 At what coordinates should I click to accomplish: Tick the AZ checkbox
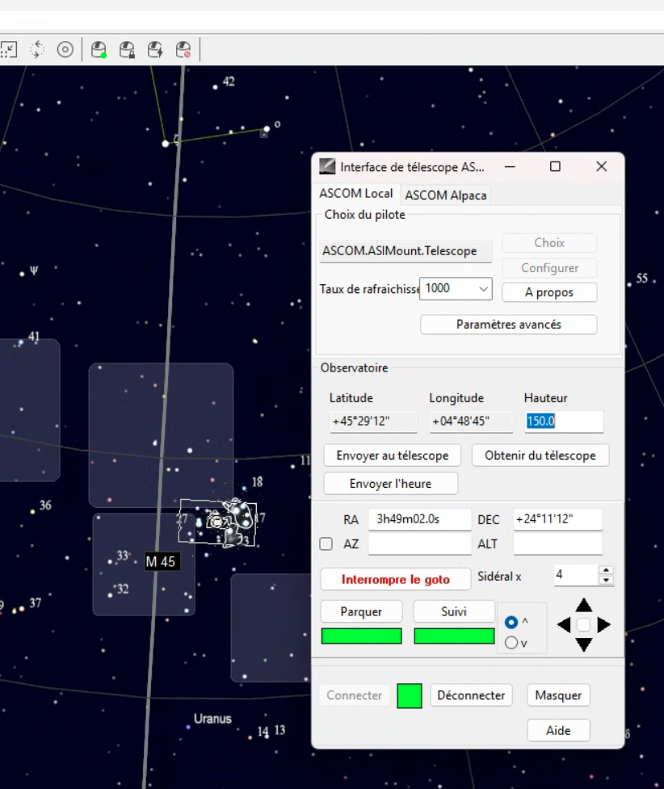tap(326, 544)
